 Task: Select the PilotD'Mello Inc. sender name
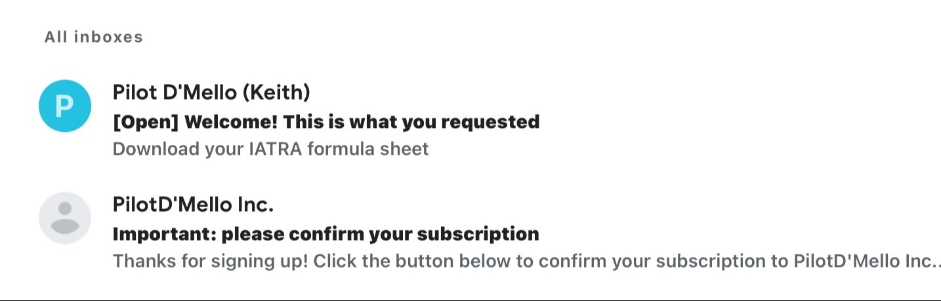pos(193,205)
